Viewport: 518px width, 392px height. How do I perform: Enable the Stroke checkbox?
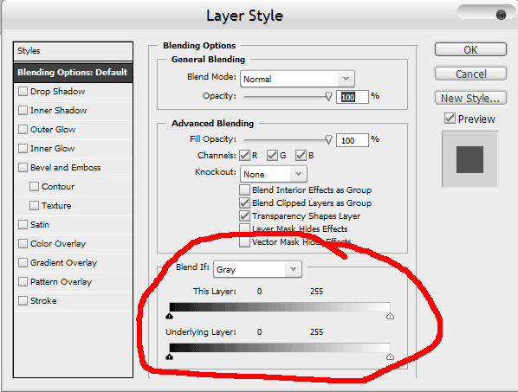pos(23,301)
